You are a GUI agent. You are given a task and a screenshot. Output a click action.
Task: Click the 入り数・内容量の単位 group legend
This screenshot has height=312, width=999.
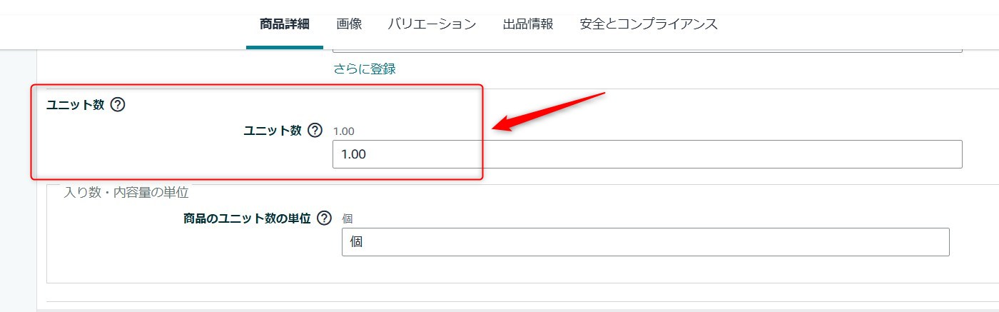tap(126, 192)
